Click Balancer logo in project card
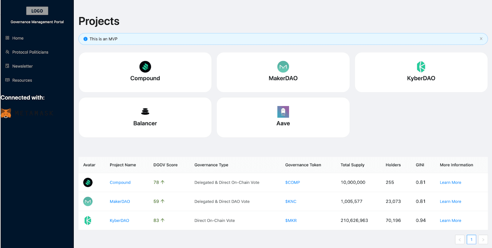 145,112
